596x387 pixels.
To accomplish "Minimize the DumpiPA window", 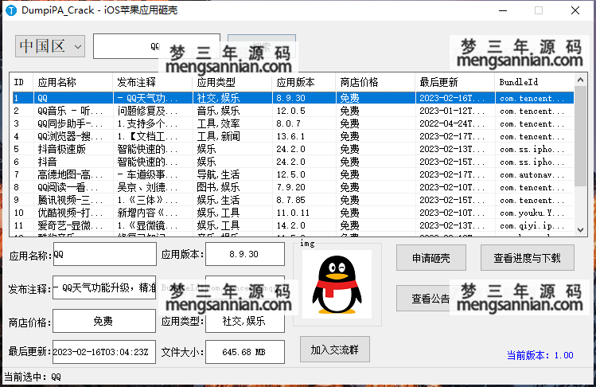I will point(503,10).
